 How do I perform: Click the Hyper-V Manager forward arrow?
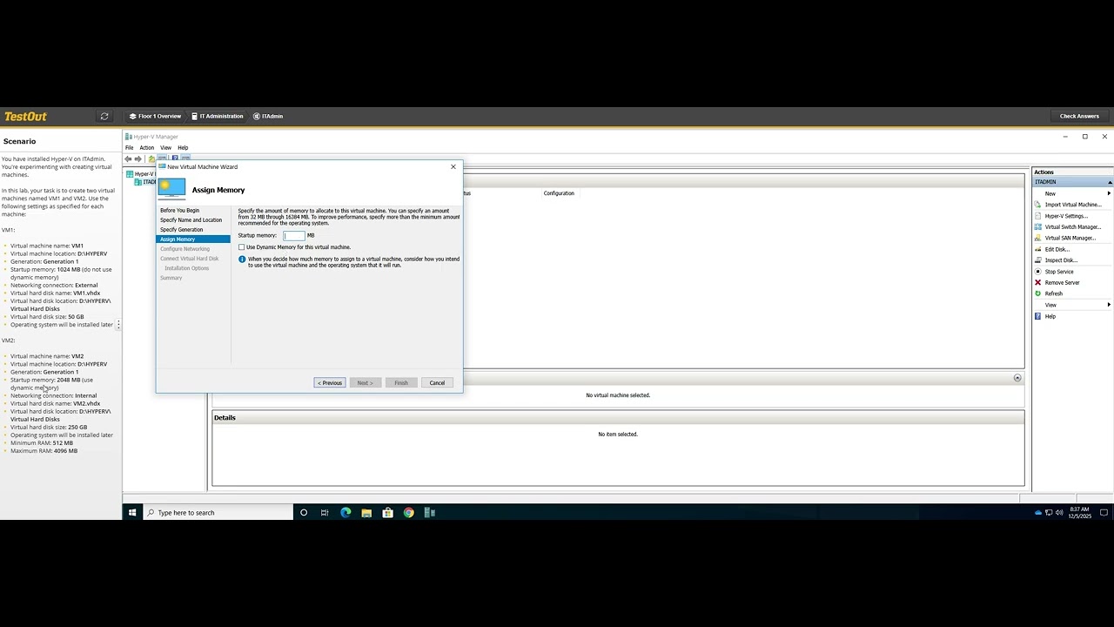coord(138,158)
